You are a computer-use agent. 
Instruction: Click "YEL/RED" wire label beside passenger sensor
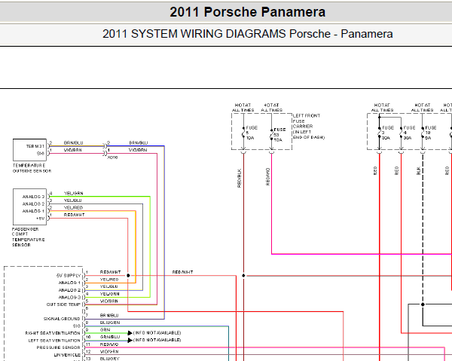tap(73, 207)
